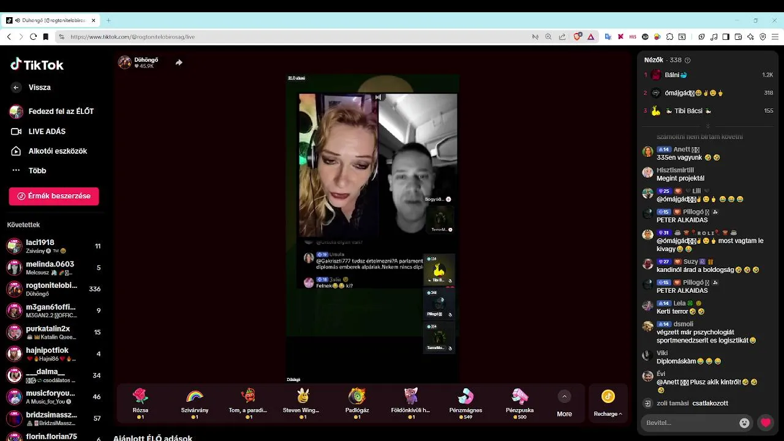Send the Tom, a paradi... gift
Image resolution: width=784 pixels, height=441 pixels.
tap(248, 403)
